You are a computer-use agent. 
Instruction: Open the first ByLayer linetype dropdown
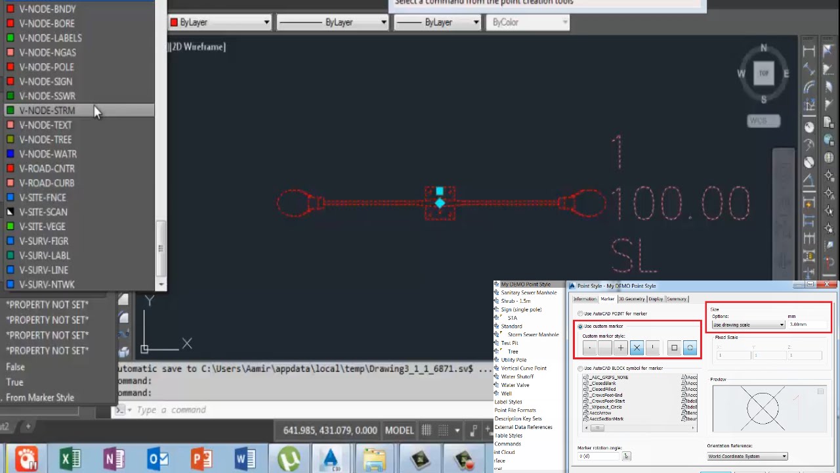pyautogui.click(x=333, y=22)
